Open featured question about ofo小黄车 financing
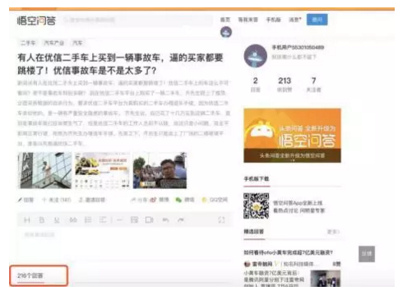Image resolution: width=398 pixels, height=300 pixels. pos(288,252)
